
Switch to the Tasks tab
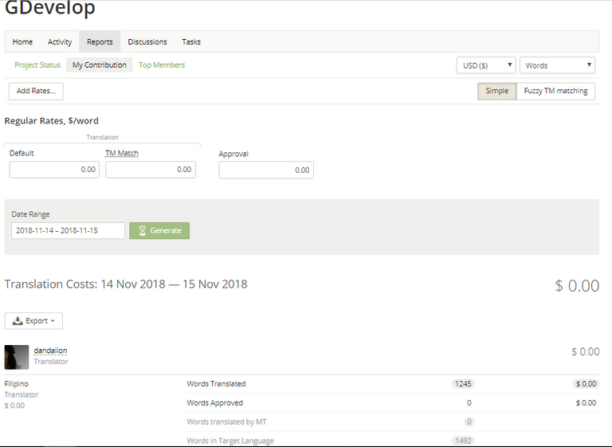(191, 41)
